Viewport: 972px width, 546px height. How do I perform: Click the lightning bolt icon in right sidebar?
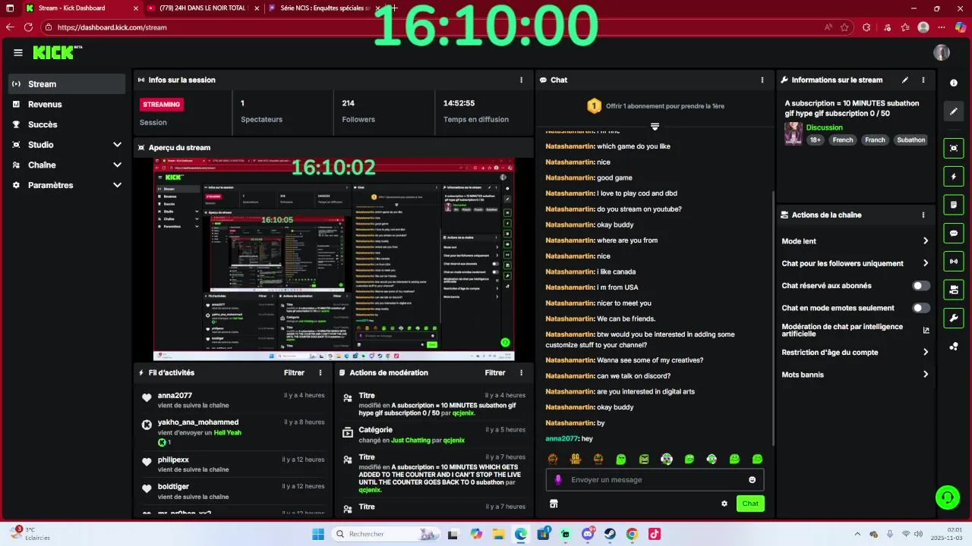pyautogui.click(x=954, y=177)
